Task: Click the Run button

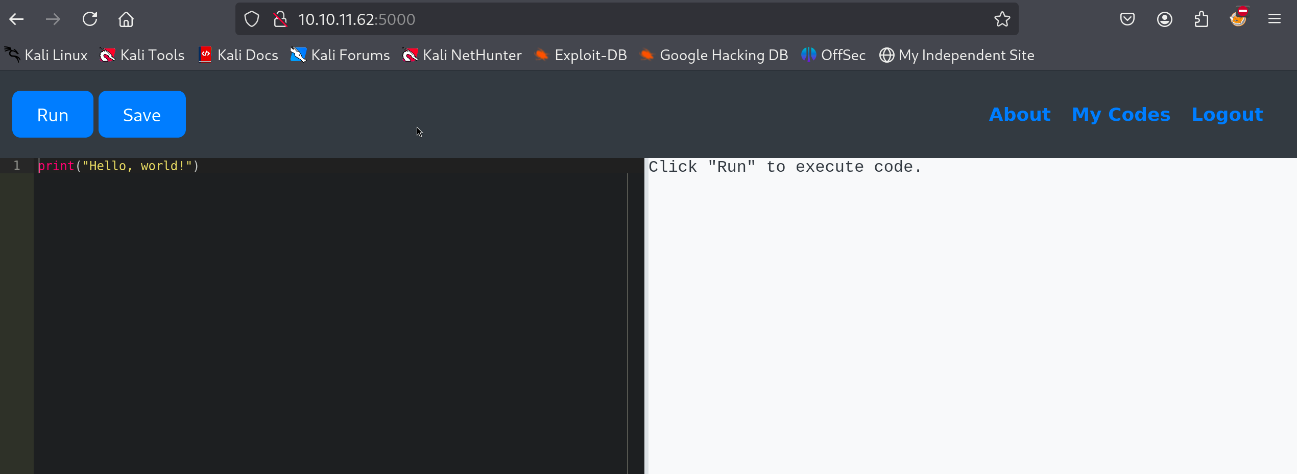Action: coord(53,114)
